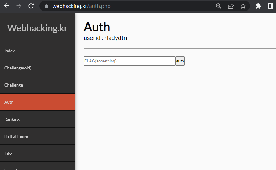Toggle the browser side panel icon
The width and height of the screenshot is (276, 170).
click(x=270, y=6)
